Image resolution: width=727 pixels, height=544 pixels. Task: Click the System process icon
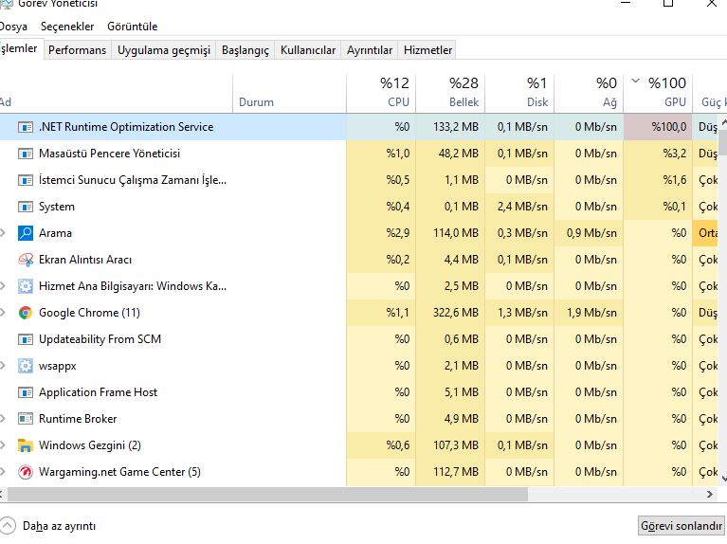point(25,207)
